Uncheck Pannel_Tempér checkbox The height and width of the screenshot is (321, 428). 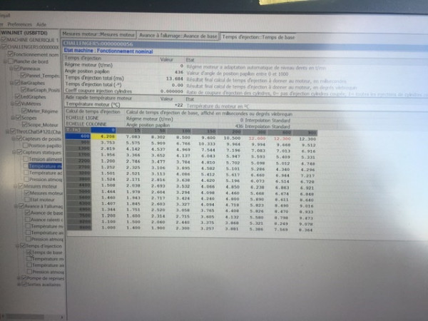click(23, 76)
